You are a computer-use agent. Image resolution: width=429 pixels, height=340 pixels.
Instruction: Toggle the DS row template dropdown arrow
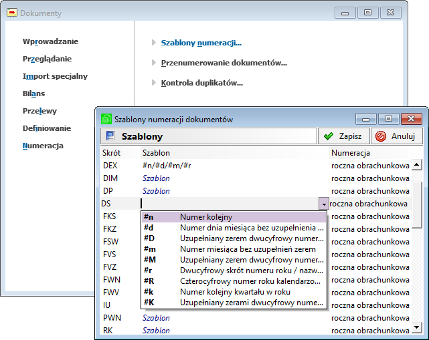coord(324,204)
